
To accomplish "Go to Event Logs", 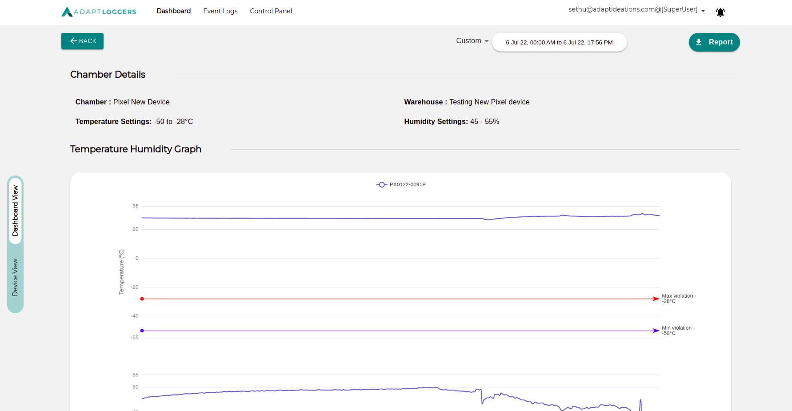I will pyautogui.click(x=220, y=11).
